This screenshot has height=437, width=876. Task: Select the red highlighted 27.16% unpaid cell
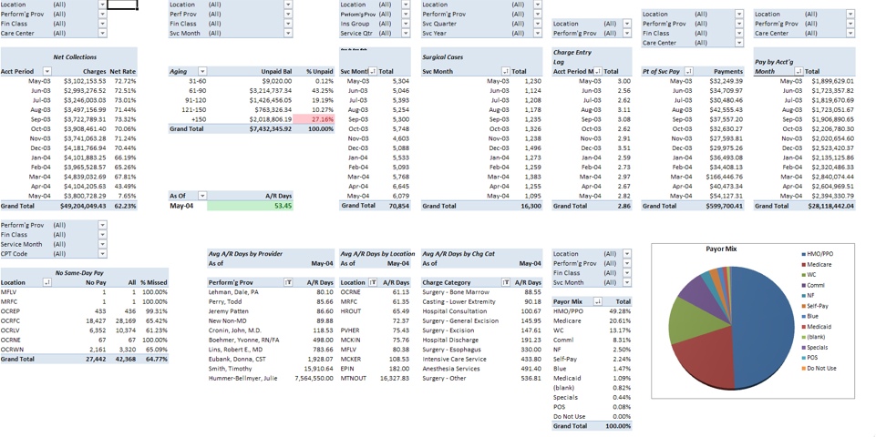pos(314,119)
